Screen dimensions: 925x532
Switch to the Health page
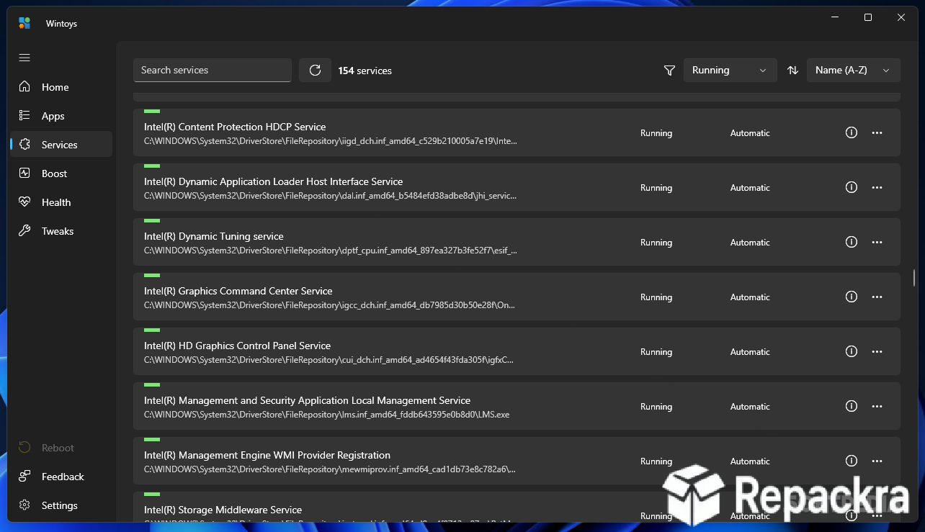click(61, 202)
